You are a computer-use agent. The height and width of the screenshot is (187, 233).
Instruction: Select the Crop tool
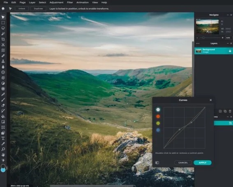[3, 39]
